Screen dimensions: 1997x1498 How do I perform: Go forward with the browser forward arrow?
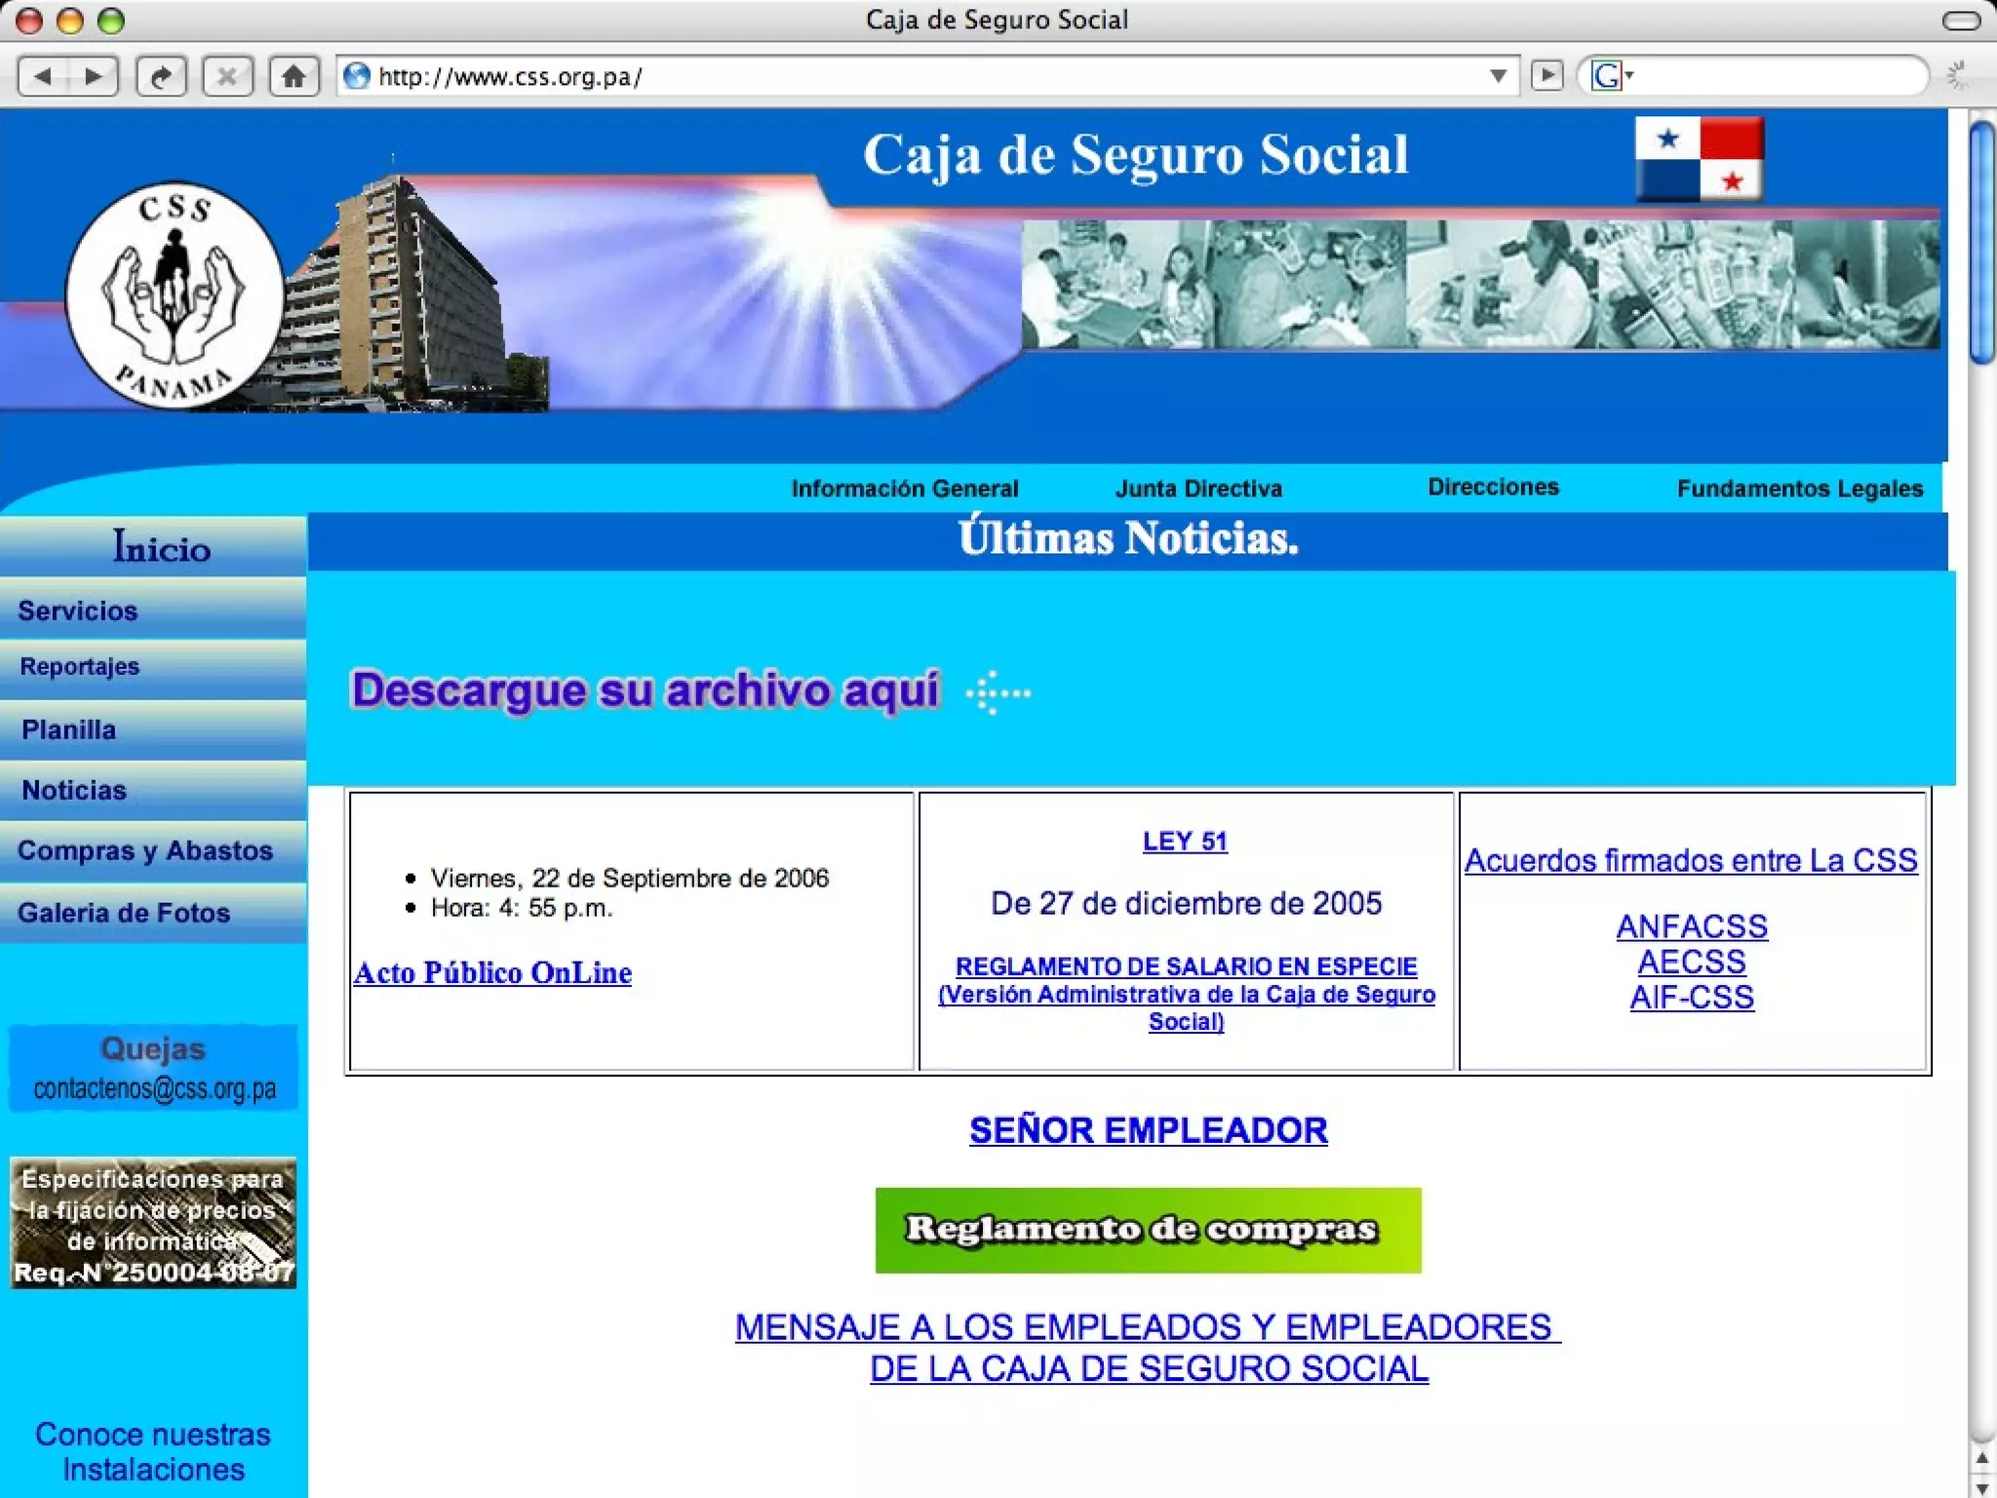click(x=93, y=76)
